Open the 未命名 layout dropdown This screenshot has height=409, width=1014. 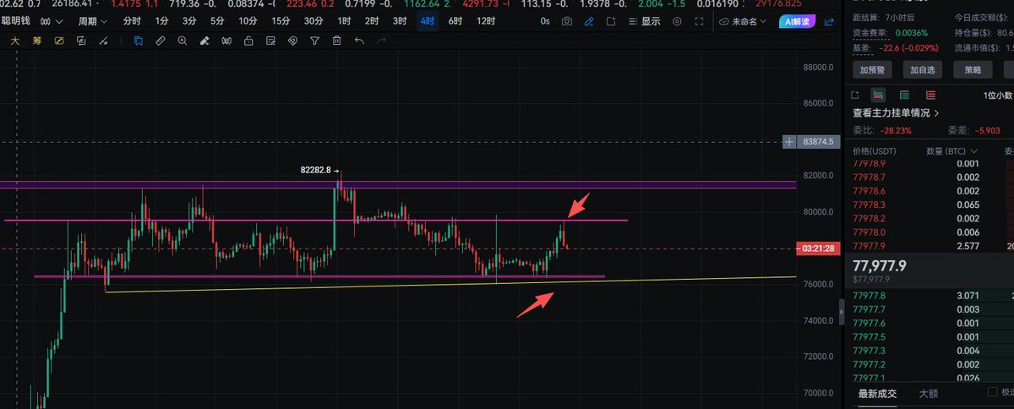click(x=744, y=21)
